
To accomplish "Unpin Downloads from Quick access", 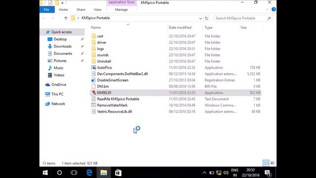I will click(x=82, y=46).
